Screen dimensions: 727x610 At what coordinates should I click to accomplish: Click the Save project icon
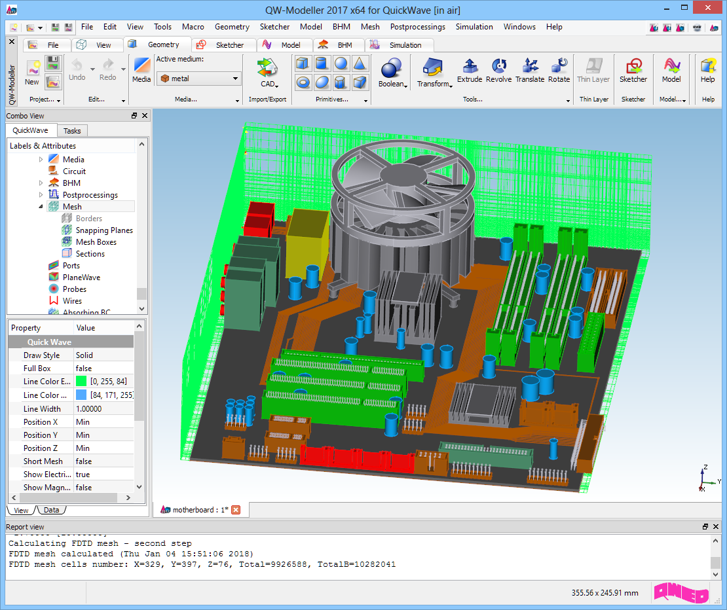coord(53,63)
